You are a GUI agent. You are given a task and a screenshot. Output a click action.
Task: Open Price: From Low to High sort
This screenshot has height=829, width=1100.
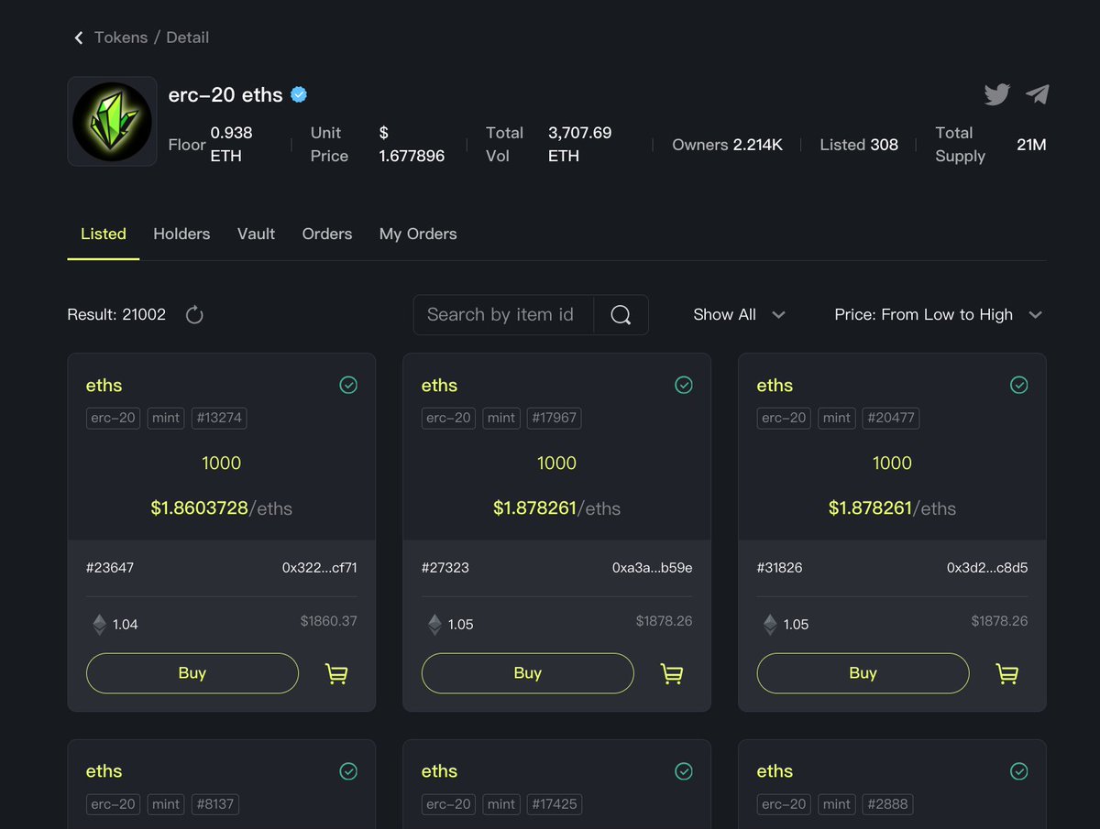click(x=939, y=315)
